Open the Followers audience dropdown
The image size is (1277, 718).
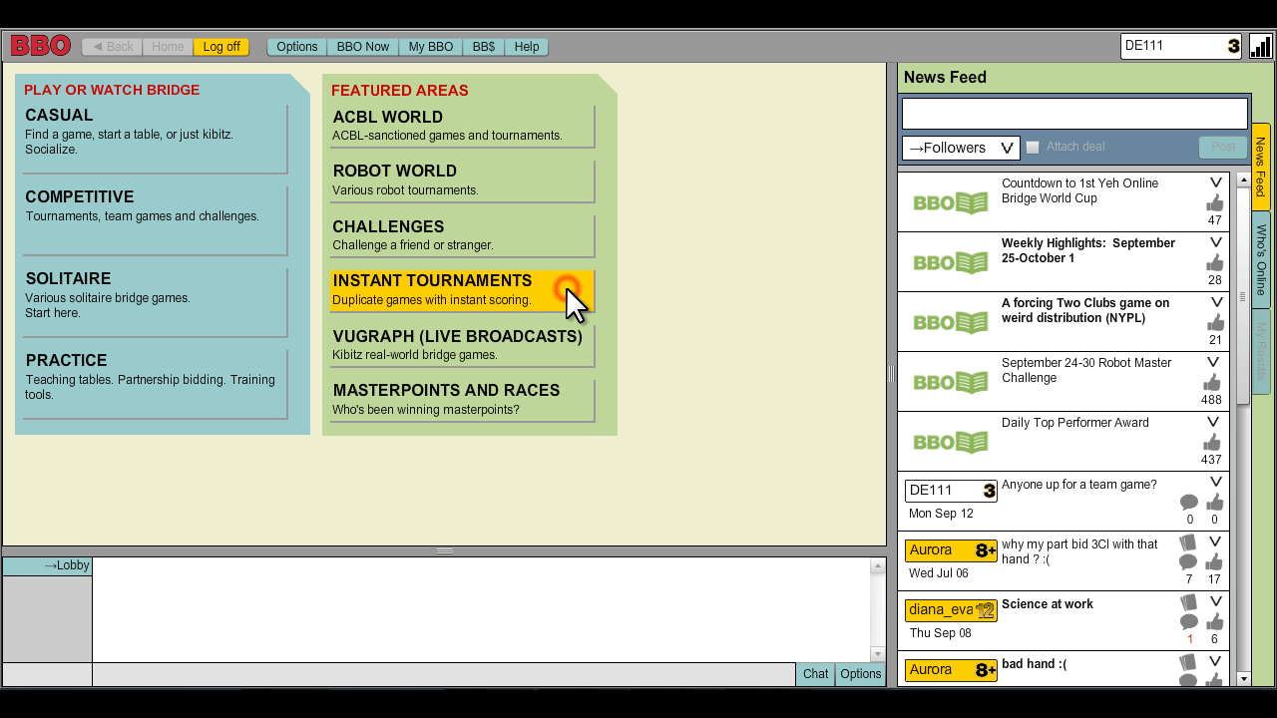pyautogui.click(x=961, y=148)
